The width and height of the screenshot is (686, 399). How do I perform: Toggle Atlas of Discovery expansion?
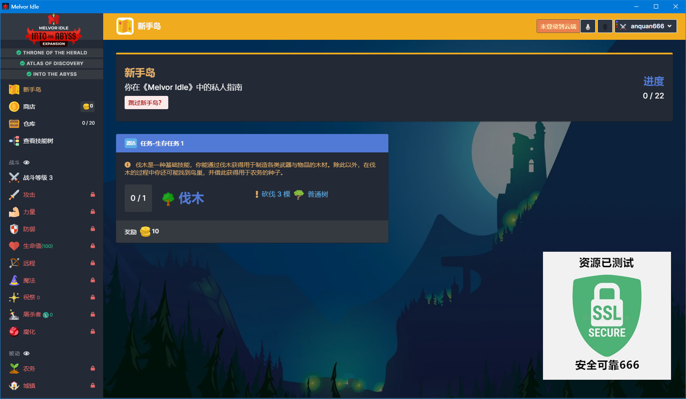[52, 63]
